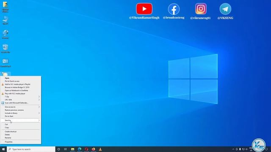This screenshot has width=271, height=152.
Task: Select Restore previous versions
Action: pos(21,110)
